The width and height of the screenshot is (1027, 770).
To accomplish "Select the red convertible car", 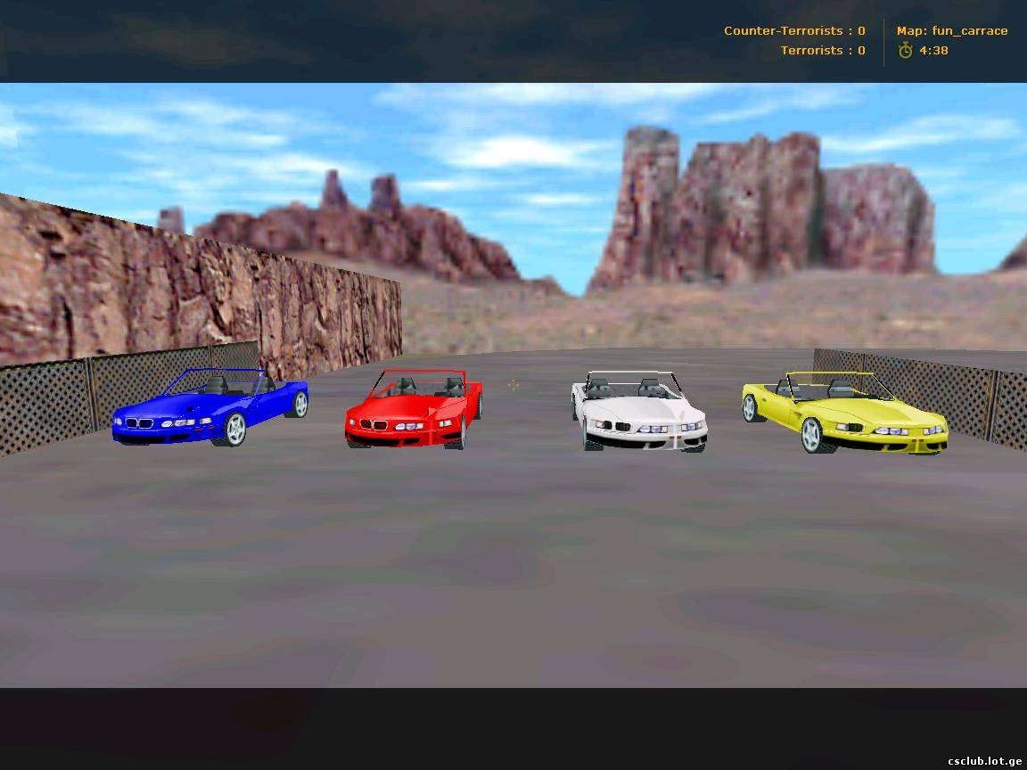I will click(414, 409).
